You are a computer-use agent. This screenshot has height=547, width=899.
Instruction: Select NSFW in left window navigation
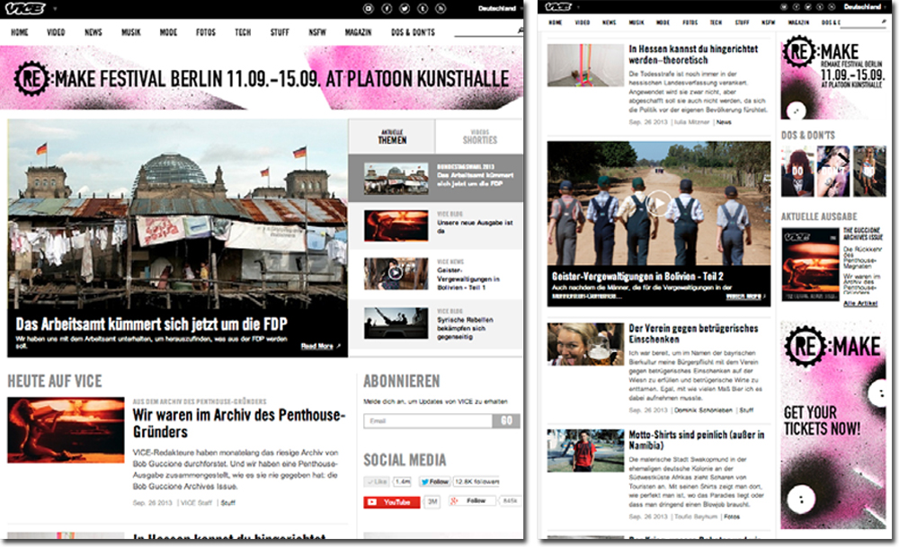[317, 32]
